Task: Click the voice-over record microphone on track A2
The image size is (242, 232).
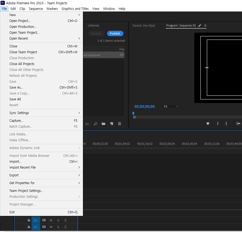Action: pyautogui.click(x=65, y=220)
